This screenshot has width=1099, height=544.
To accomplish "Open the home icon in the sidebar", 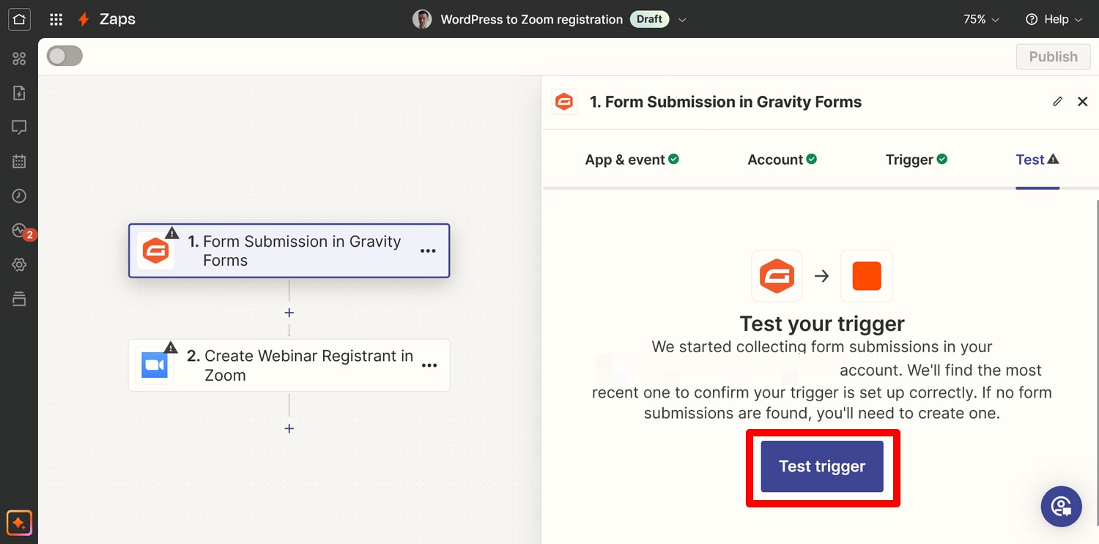I will pyautogui.click(x=19, y=19).
